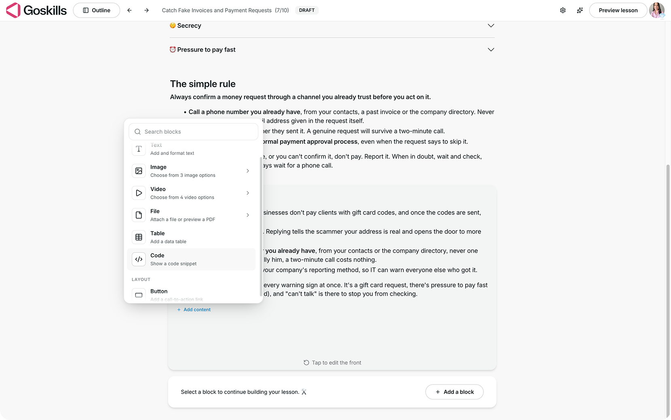Click the DRAFT status badge
671x420 pixels.
coord(307,10)
